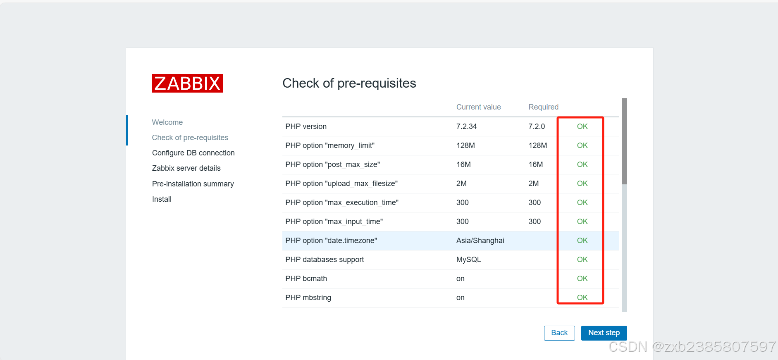778x360 pixels.
Task: Select the Install step in the sidebar
Action: [x=161, y=199]
